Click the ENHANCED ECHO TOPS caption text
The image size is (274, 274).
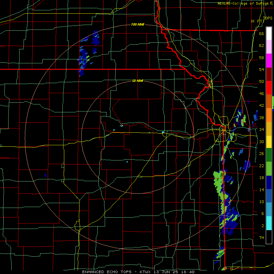click(x=107, y=272)
